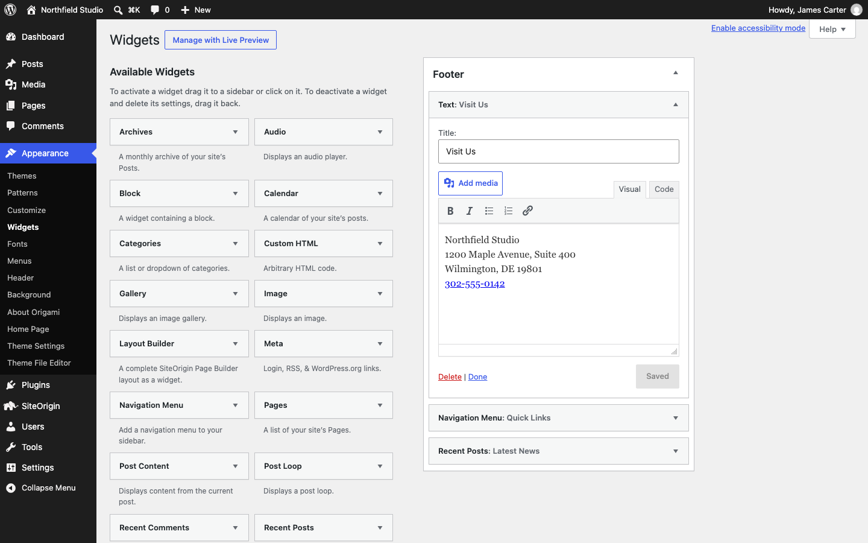868x543 pixels.
Task: Open the Help dropdown tab
Action: pos(832,29)
